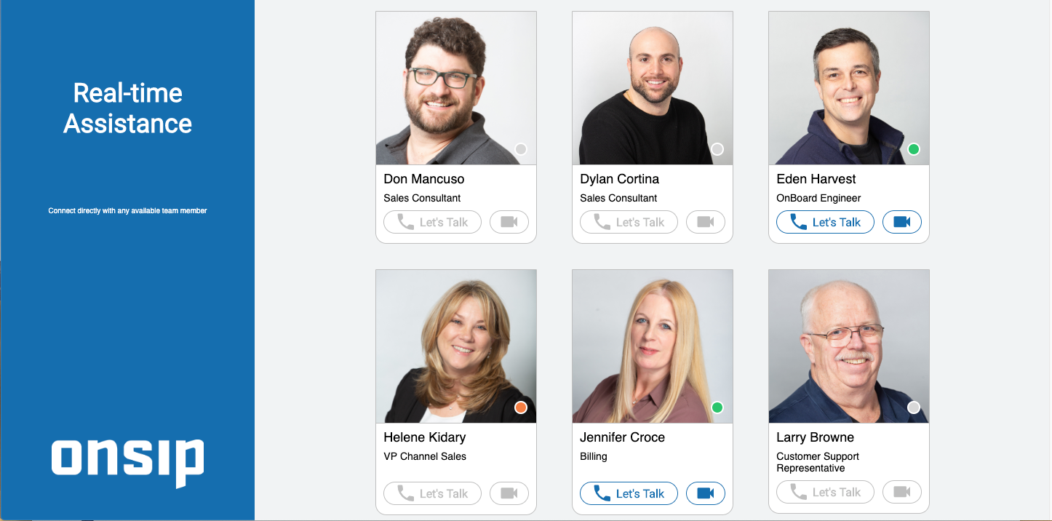Click Let's Talk under Don Mancuso
Screen dimensions: 1052x521
click(x=432, y=222)
